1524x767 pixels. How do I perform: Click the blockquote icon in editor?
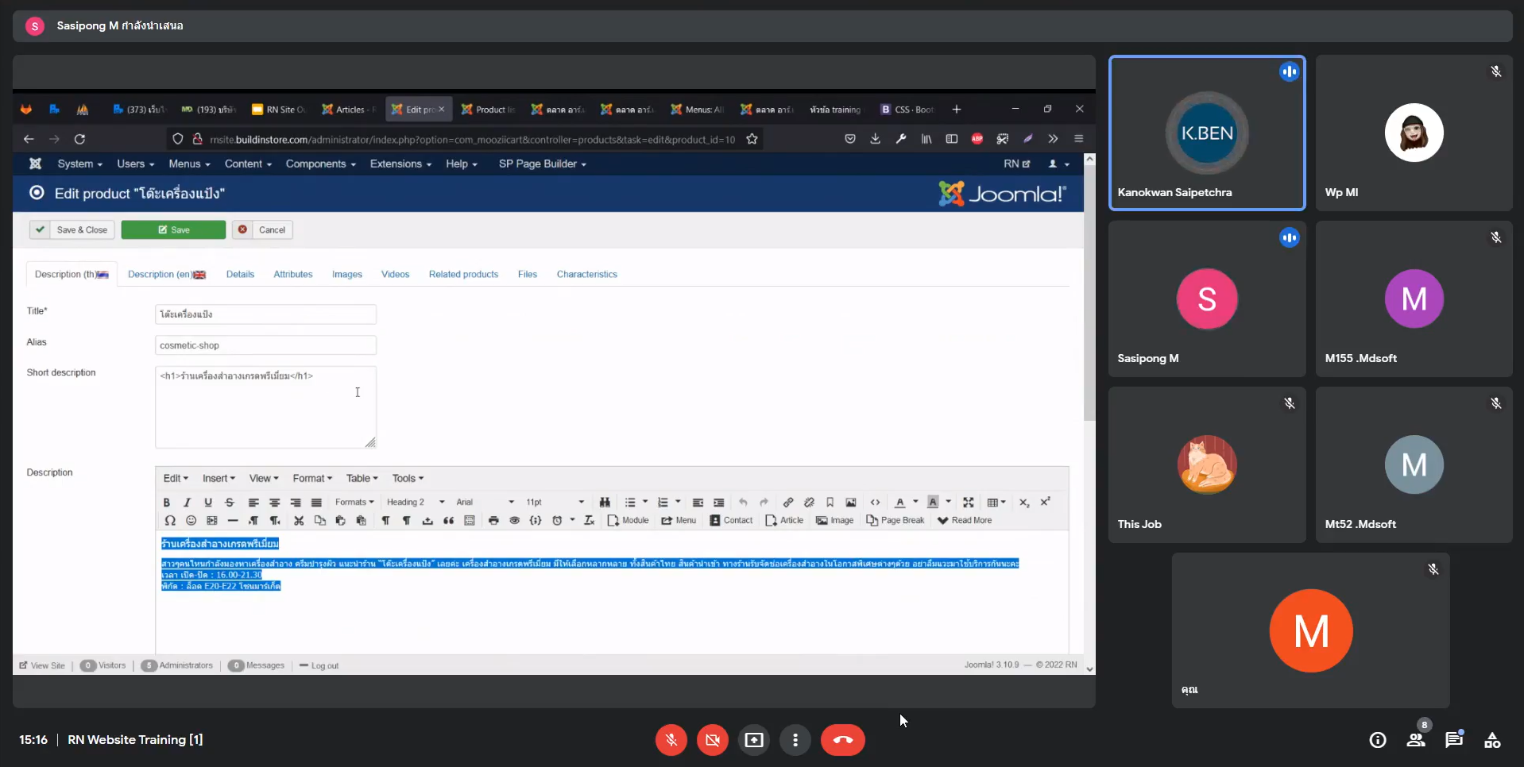[449, 521]
